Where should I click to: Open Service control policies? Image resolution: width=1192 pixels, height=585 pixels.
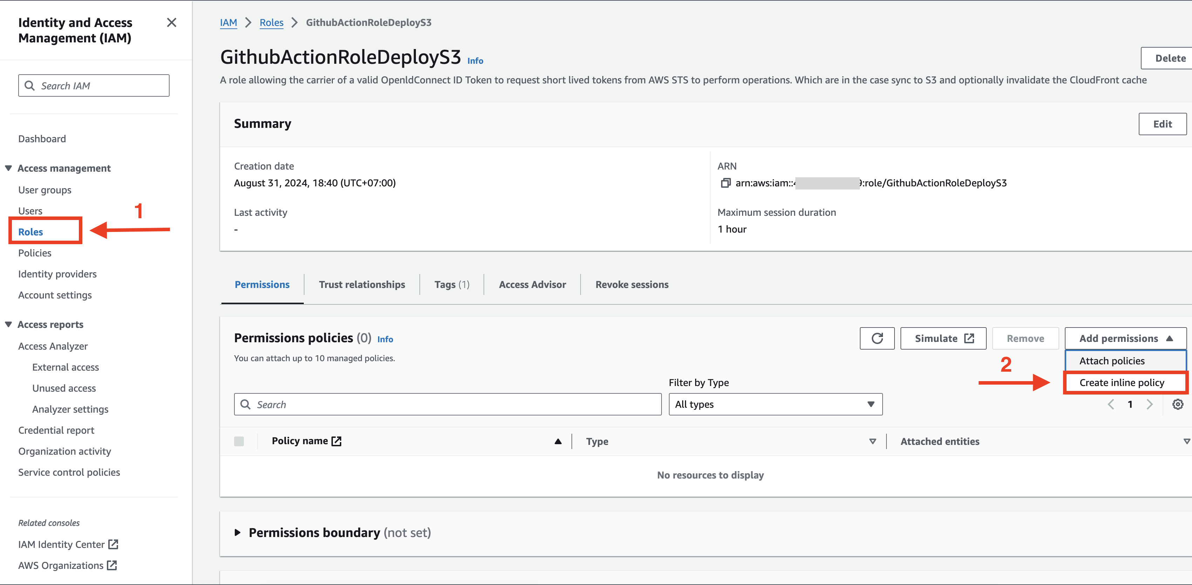[69, 473]
